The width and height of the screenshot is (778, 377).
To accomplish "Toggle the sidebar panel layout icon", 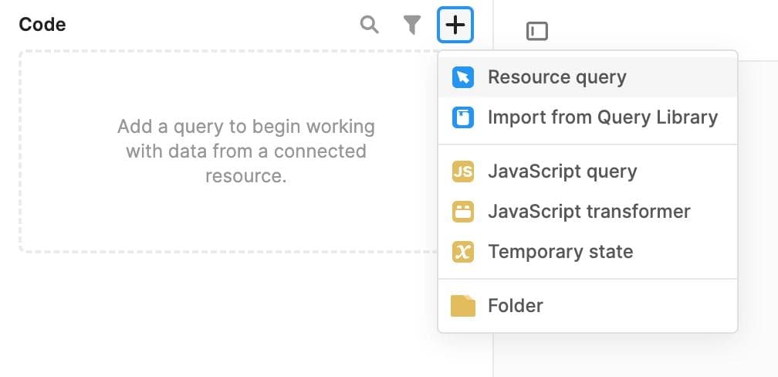I will click(x=536, y=31).
